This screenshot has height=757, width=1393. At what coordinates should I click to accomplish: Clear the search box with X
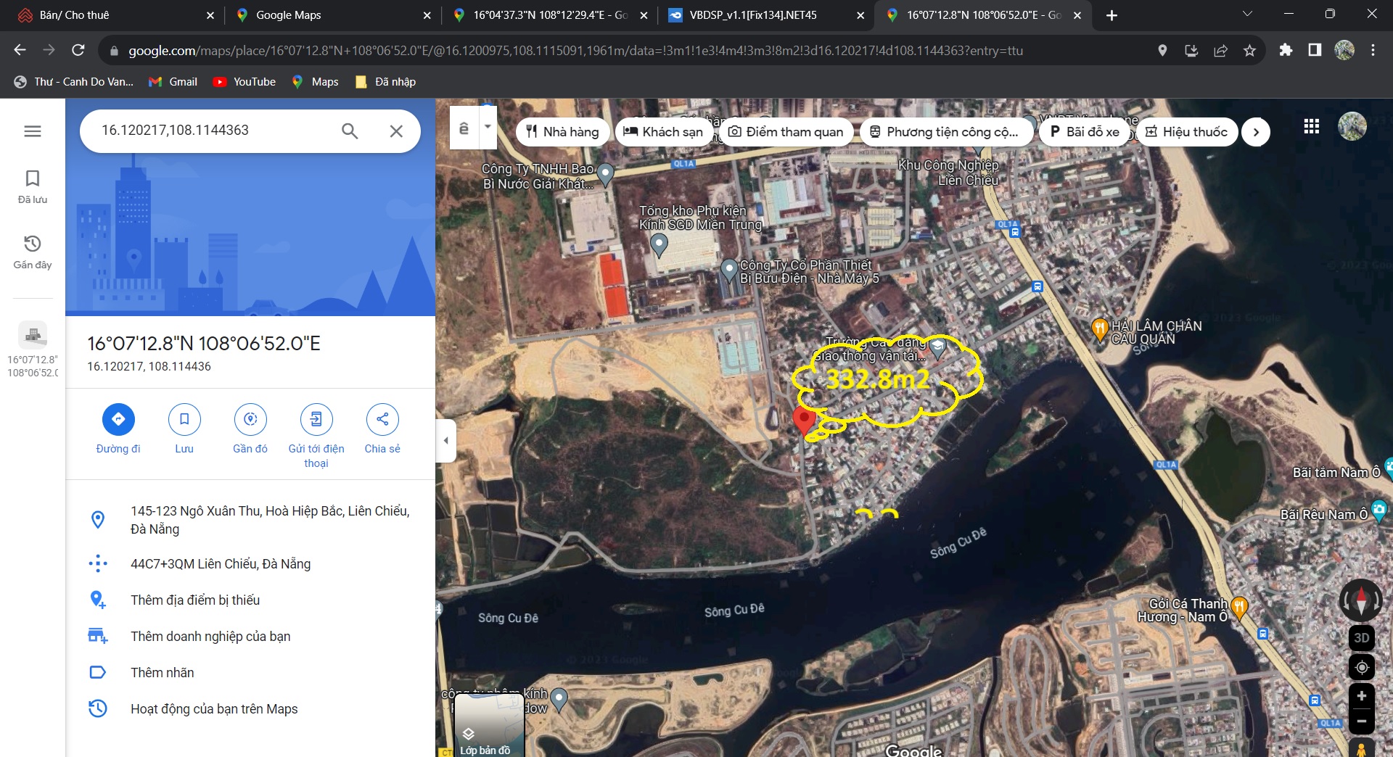(x=396, y=131)
